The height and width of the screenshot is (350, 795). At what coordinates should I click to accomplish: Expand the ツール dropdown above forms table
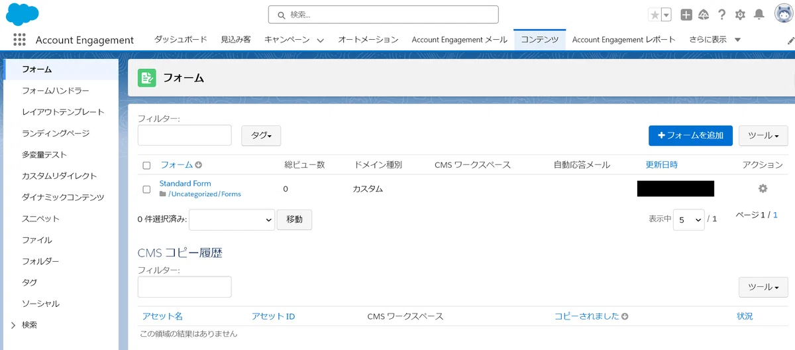(x=763, y=135)
